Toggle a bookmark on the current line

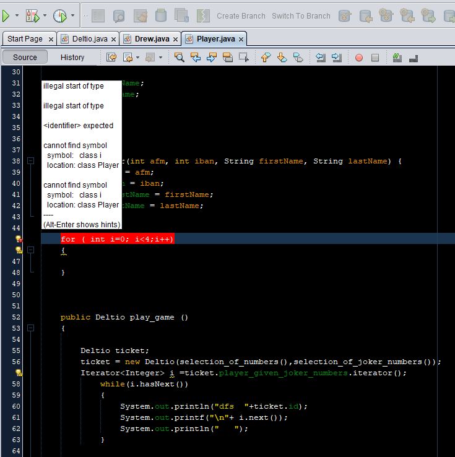point(298,58)
